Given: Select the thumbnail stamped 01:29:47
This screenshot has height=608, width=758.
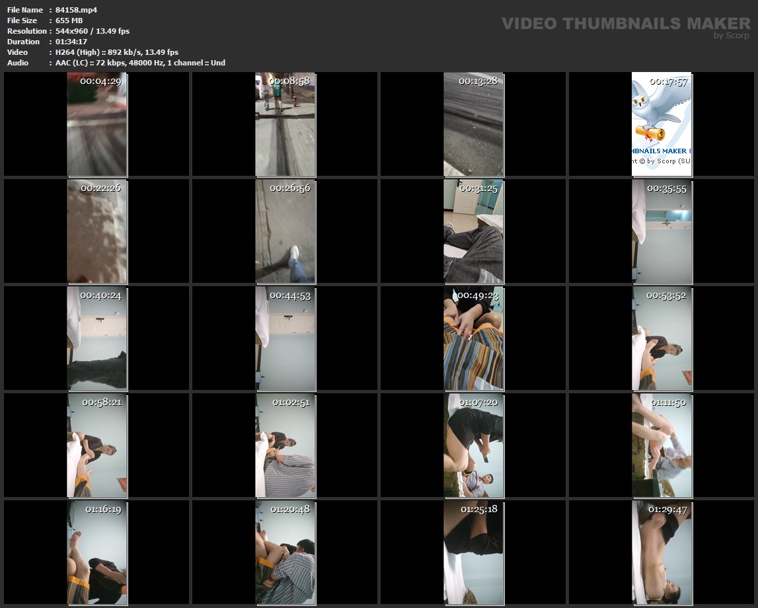Looking at the screenshot, I should pyautogui.click(x=662, y=553).
